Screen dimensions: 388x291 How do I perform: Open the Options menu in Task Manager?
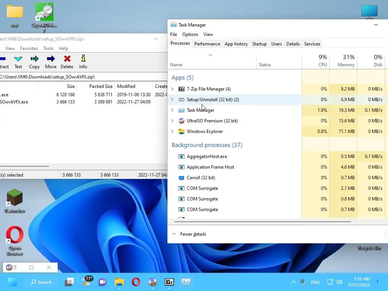click(x=190, y=34)
